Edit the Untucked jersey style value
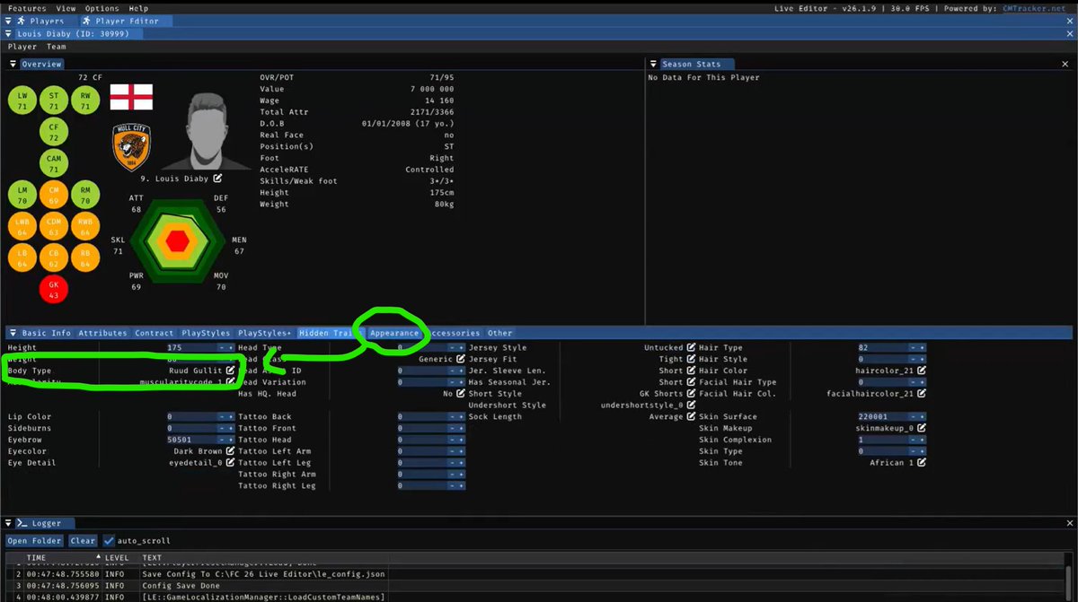Screen dimensions: 1078x602 (691, 347)
